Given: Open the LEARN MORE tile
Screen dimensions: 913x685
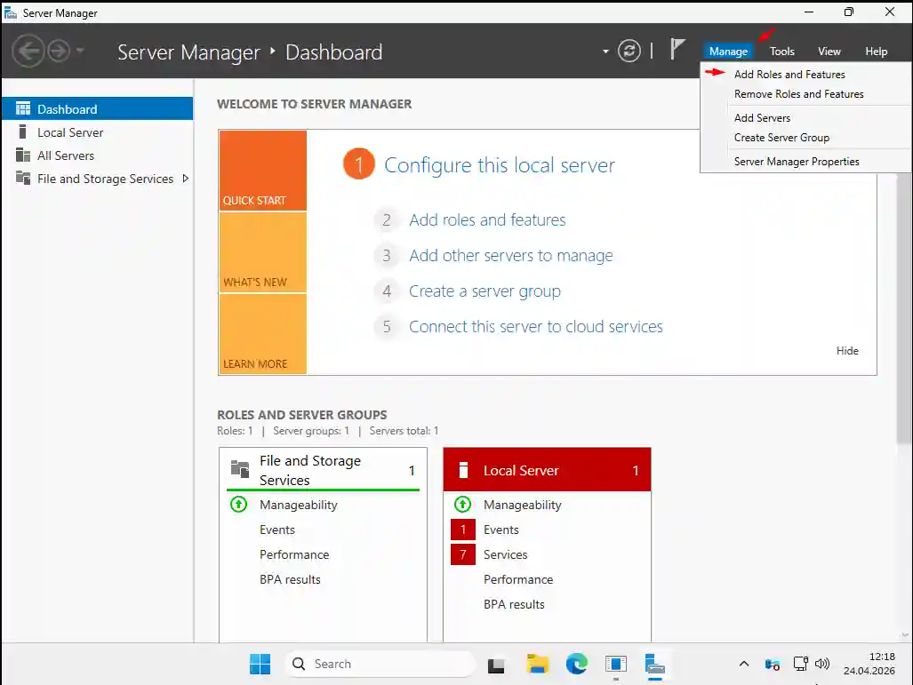Looking at the screenshot, I should 262,333.
